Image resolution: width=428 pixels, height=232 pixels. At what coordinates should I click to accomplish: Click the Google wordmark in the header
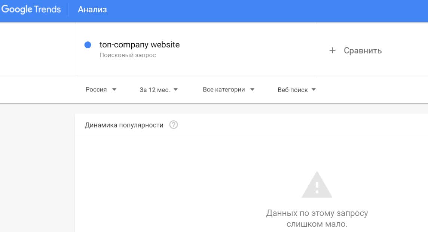click(17, 9)
